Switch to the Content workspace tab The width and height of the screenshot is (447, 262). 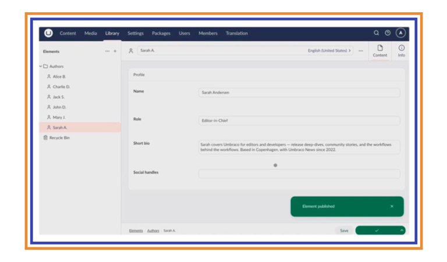point(380,51)
